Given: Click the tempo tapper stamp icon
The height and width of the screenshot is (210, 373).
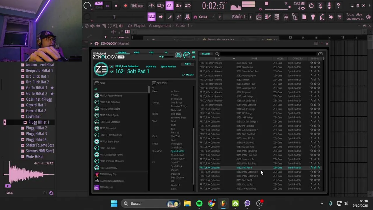Looking at the screenshot, I should (188, 17).
